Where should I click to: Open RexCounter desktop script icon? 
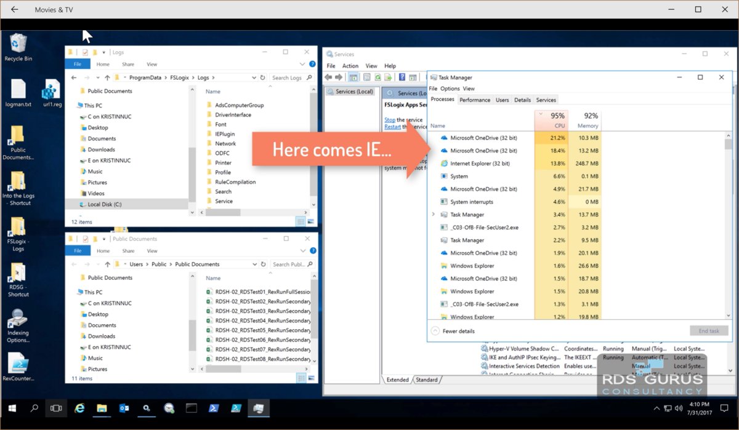click(x=18, y=367)
